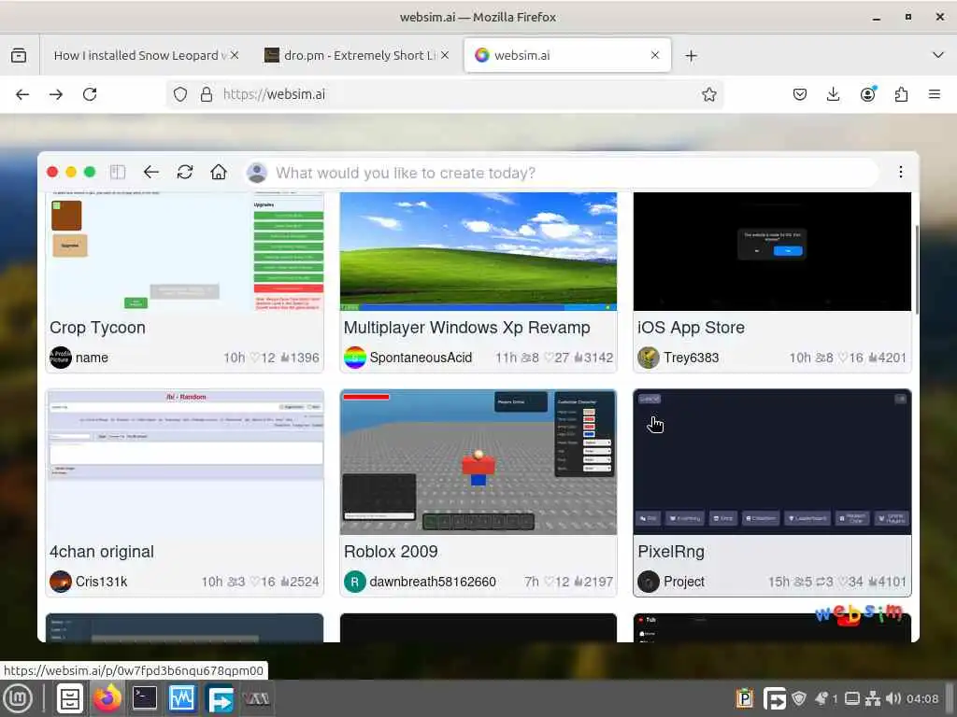957x717 pixels.
Task: Like Roblox 2009 heart 12
Action: (x=557, y=582)
